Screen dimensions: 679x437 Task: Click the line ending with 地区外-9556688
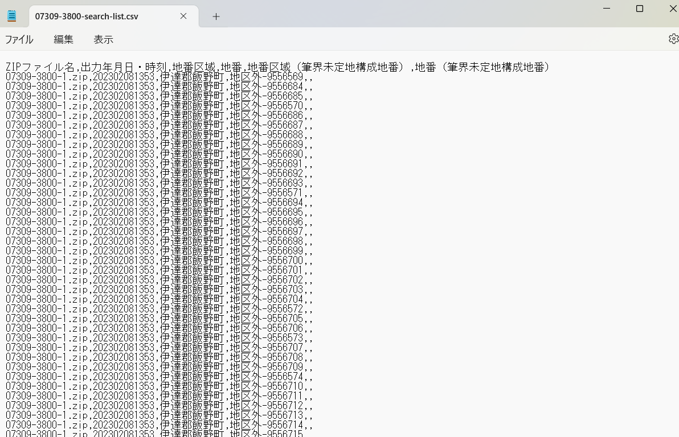(159, 134)
